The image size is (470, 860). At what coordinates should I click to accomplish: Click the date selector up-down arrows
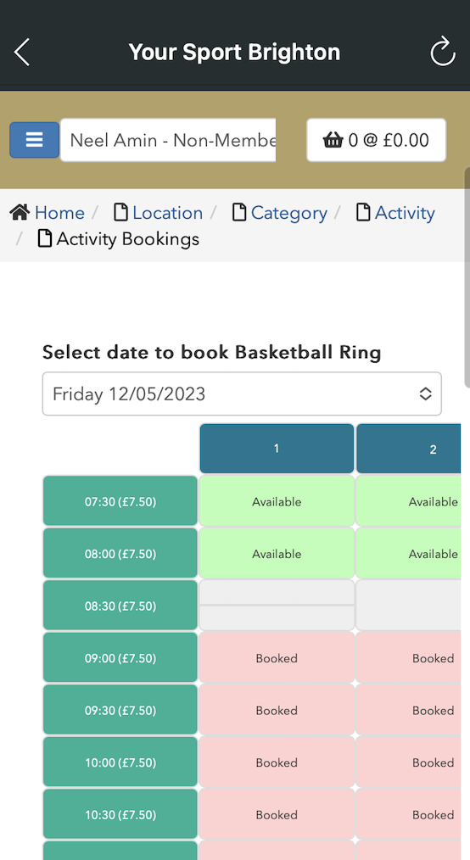426,394
